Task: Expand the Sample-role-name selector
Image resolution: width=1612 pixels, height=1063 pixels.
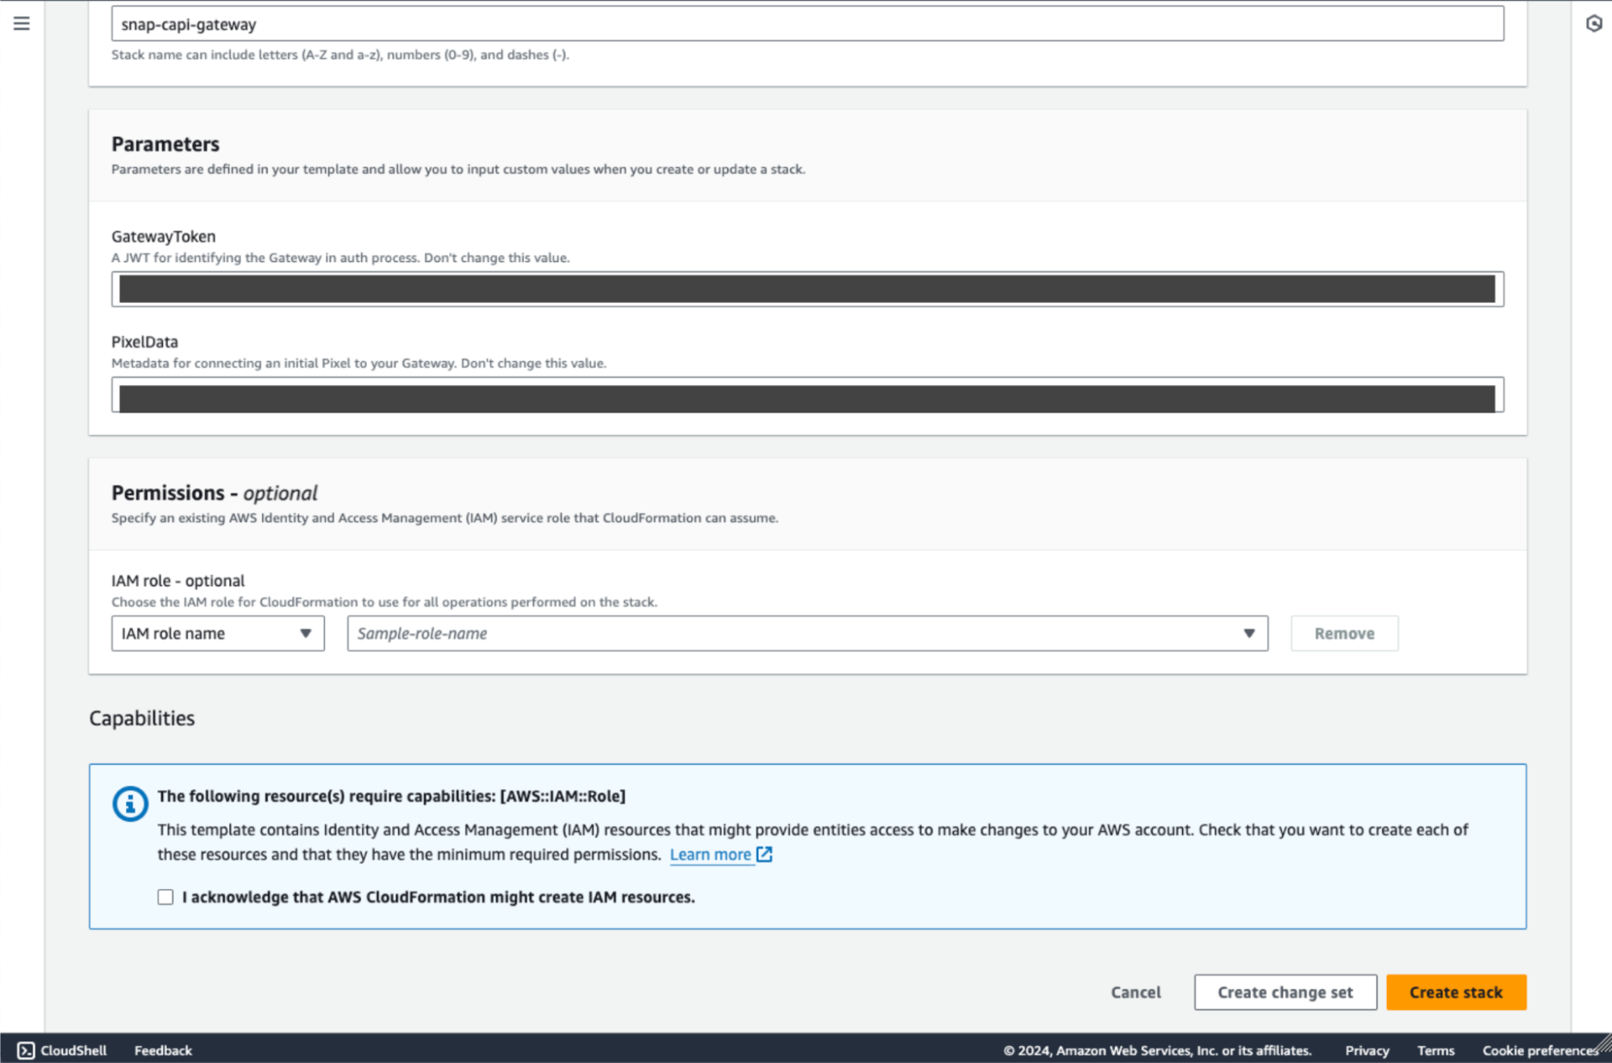Action: [807, 633]
